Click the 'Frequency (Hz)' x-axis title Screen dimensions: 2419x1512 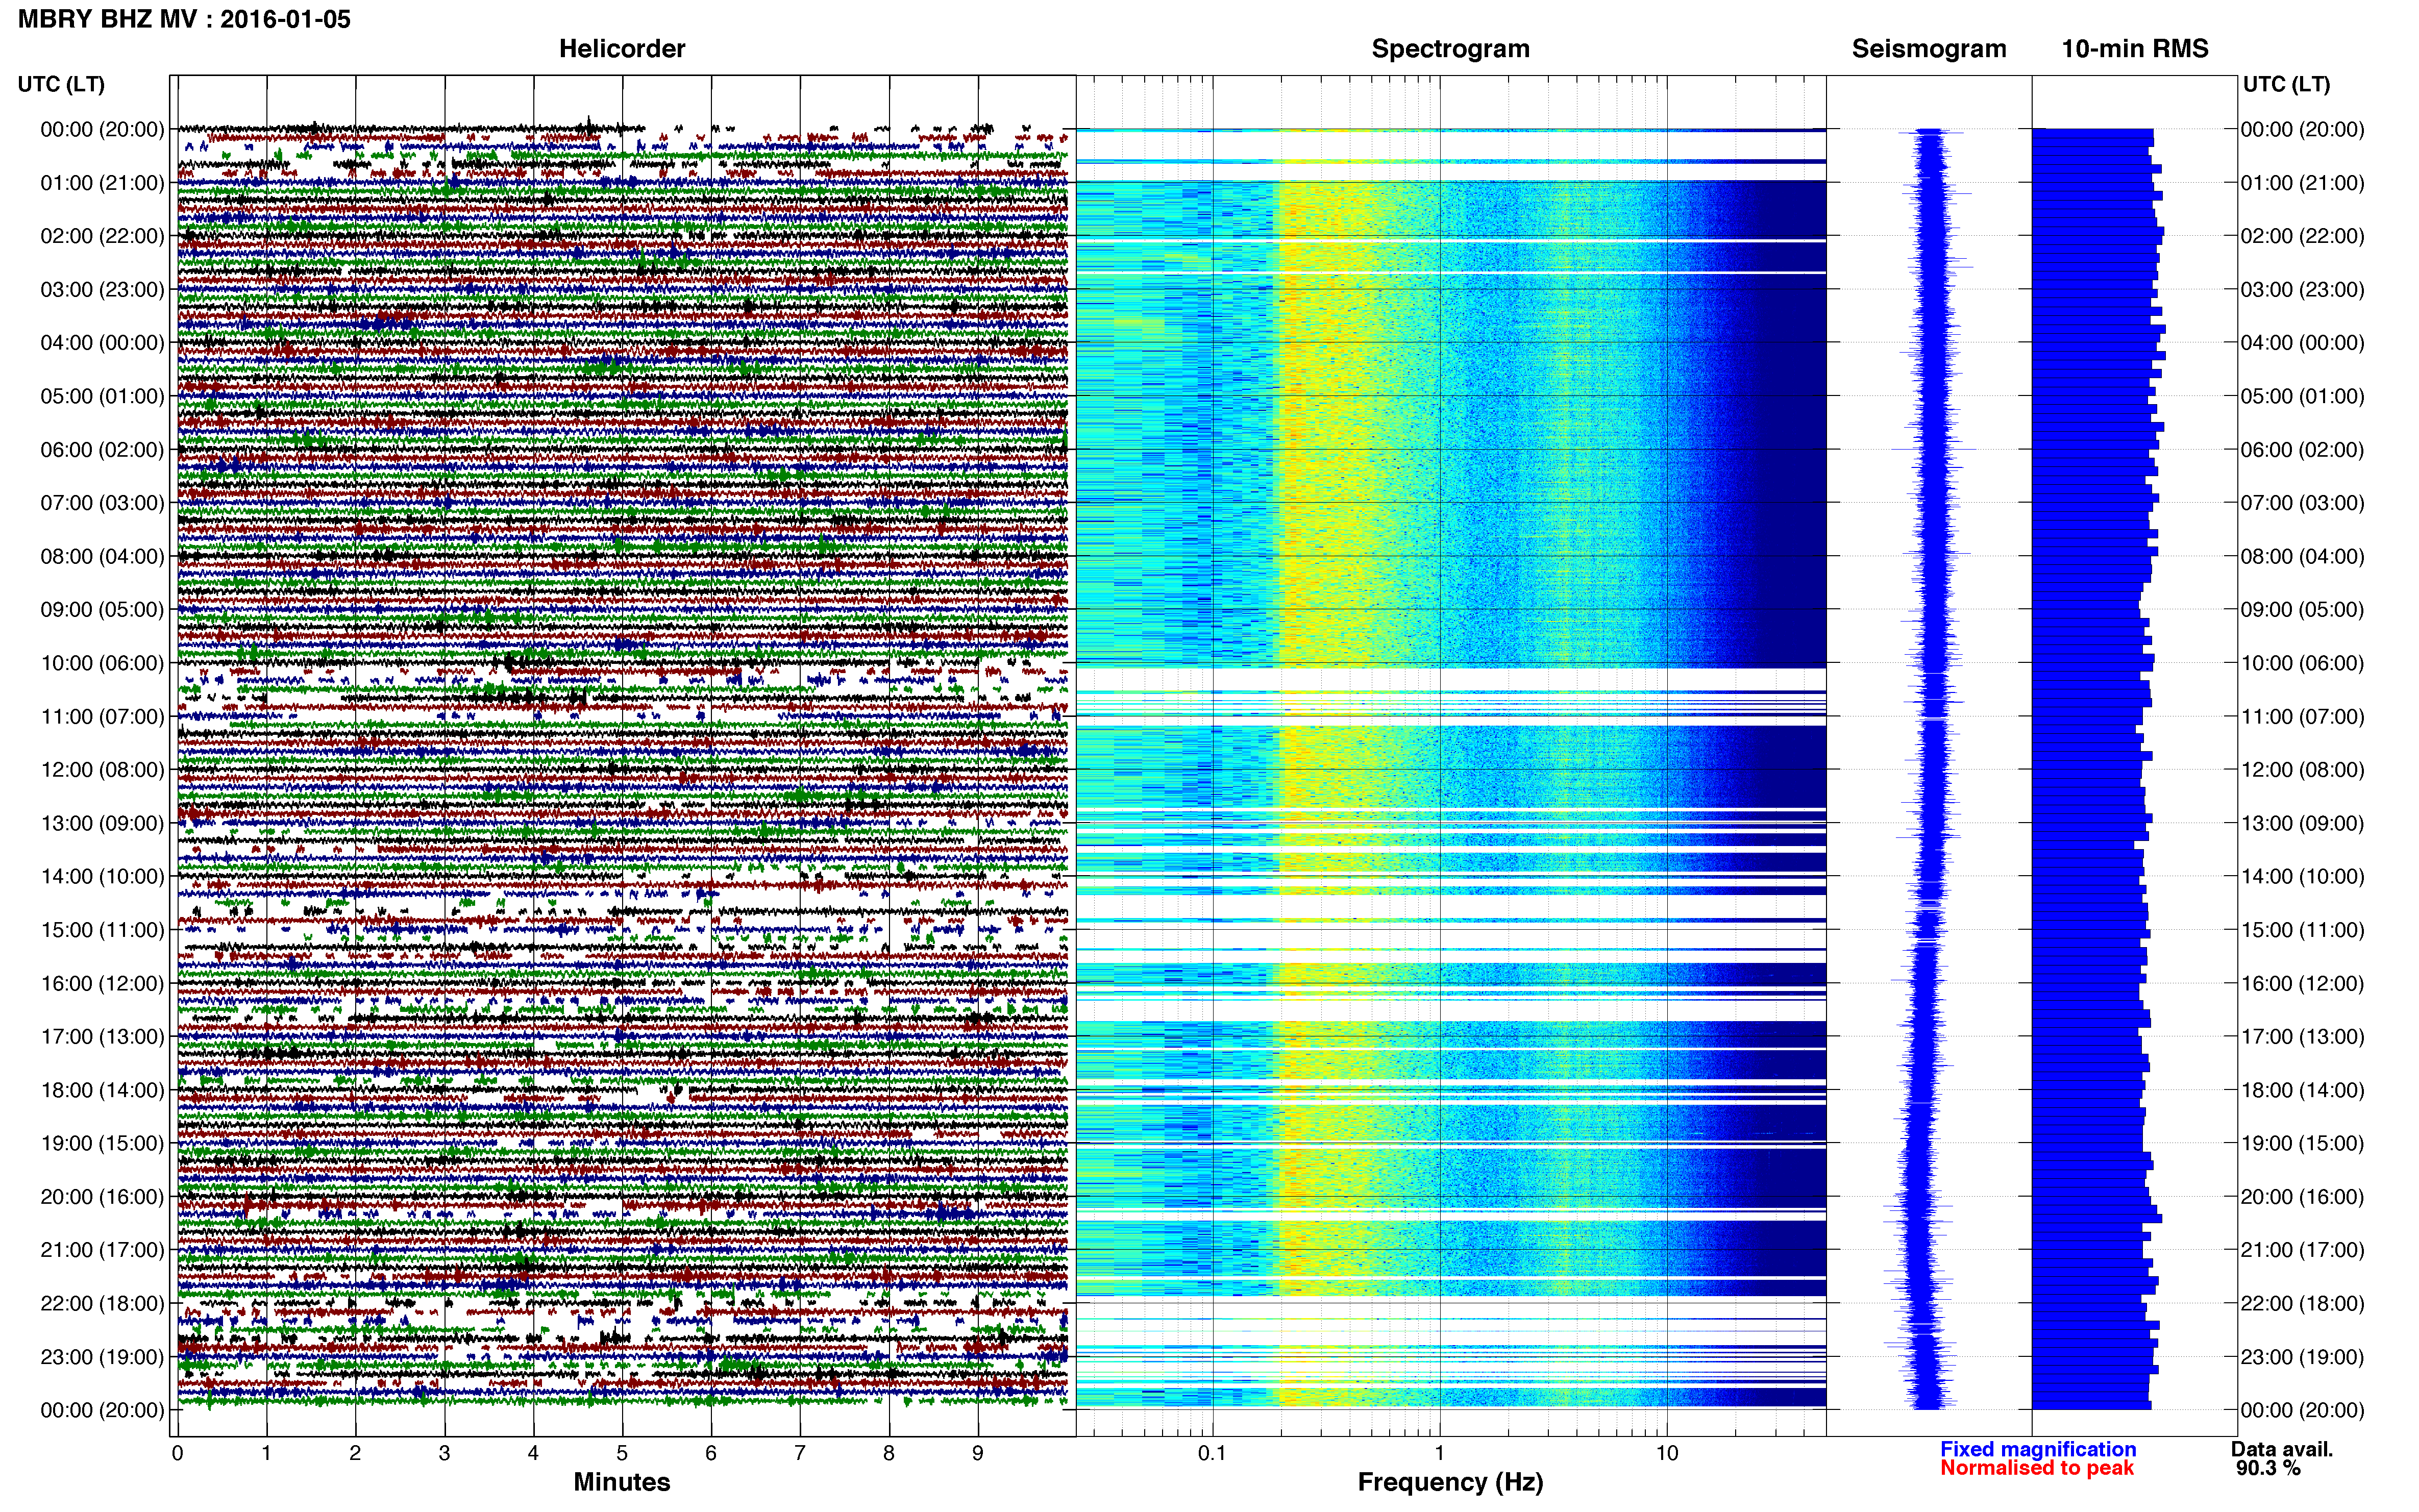pyautogui.click(x=1450, y=1482)
